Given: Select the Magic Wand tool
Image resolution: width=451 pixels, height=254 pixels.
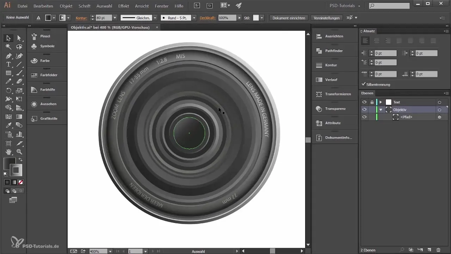Looking at the screenshot, I should pos(8,47).
